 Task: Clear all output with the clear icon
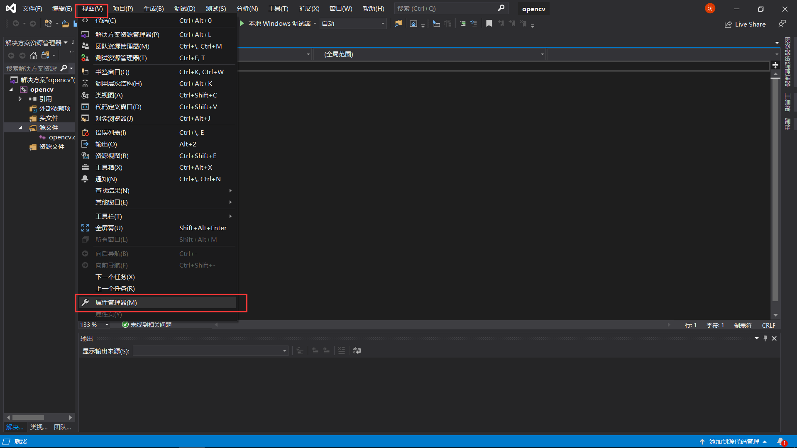click(x=342, y=351)
